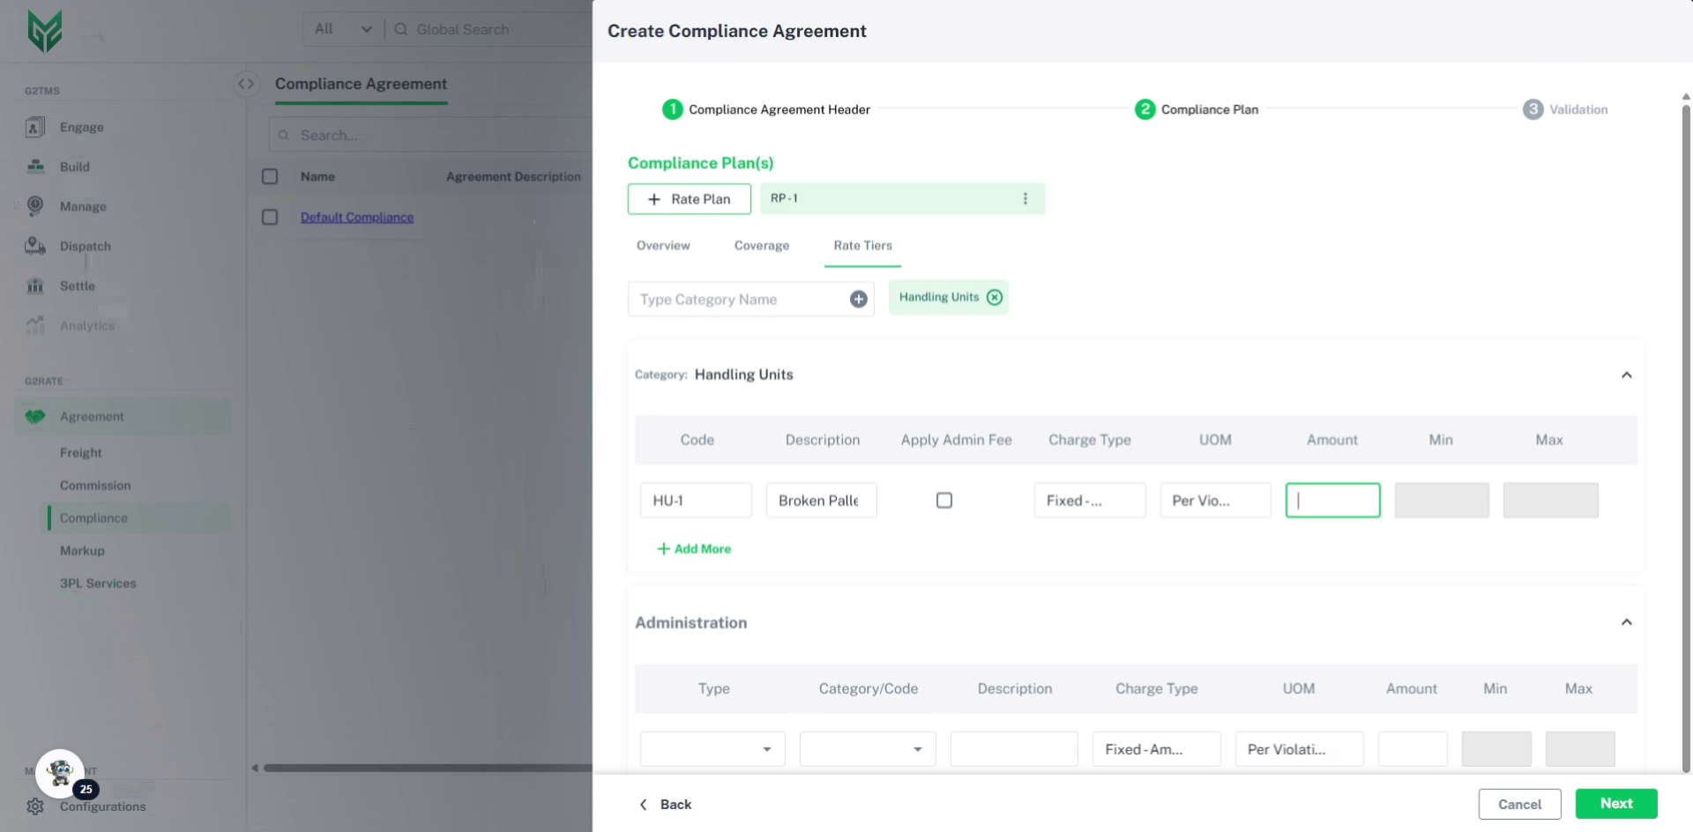
Task: Remove the Handling Units filter chip
Action: [995, 297]
